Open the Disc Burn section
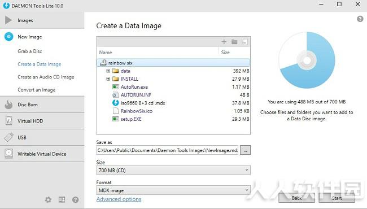The image size is (367, 209). pos(42,104)
